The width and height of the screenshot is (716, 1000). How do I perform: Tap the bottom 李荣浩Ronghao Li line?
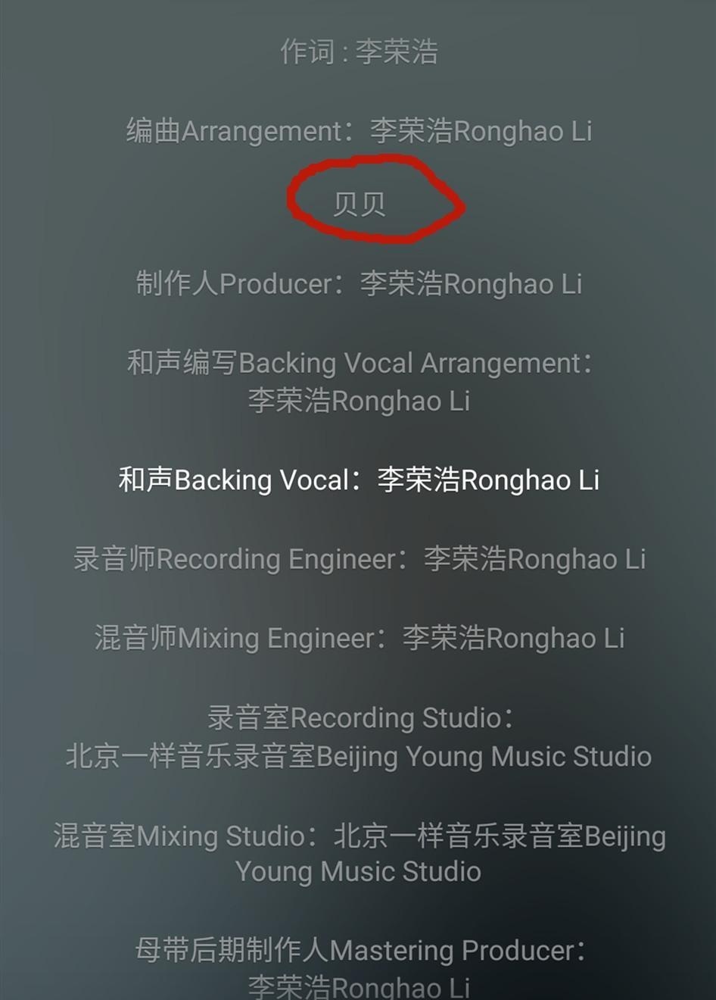(x=359, y=987)
